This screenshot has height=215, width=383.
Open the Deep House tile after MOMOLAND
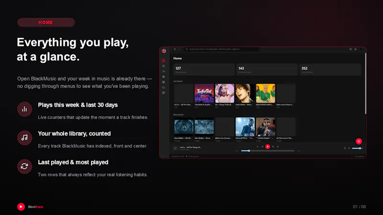pyautogui.click(x=286, y=93)
